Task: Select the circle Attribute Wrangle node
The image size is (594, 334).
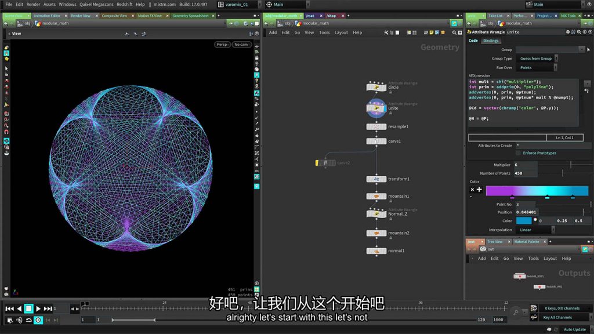Action: pyautogui.click(x=376, y=87)
